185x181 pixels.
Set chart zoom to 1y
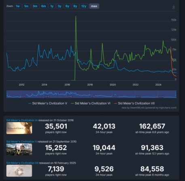coord(52,6)
